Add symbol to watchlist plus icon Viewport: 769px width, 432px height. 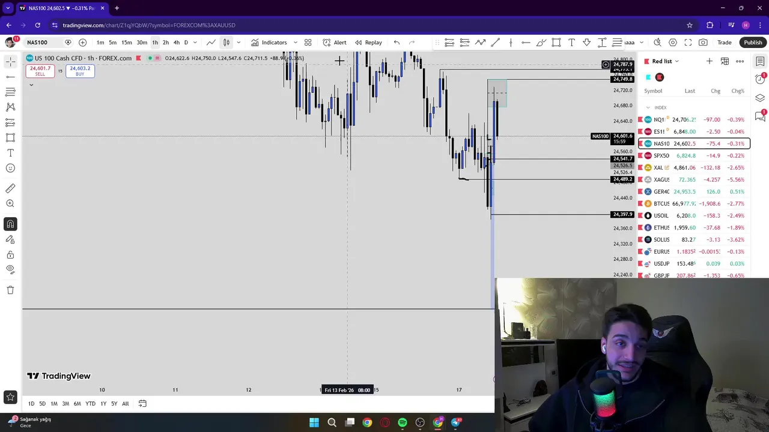[x=710, y=61]
